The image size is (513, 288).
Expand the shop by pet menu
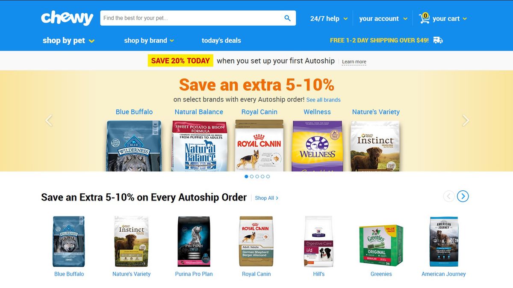click(x=68, y=41)
